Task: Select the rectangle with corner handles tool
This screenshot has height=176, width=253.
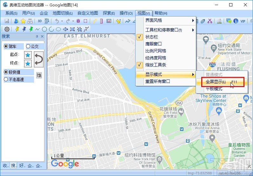Action: pos(72,29)
